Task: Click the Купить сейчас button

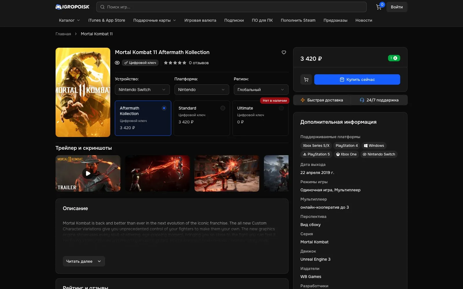Action: point(357,79)
